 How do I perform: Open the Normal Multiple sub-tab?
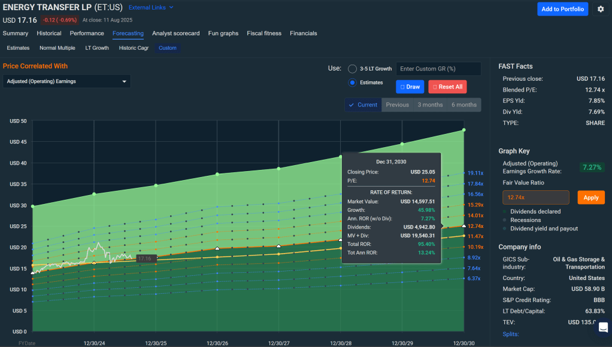tap(57, 48)
